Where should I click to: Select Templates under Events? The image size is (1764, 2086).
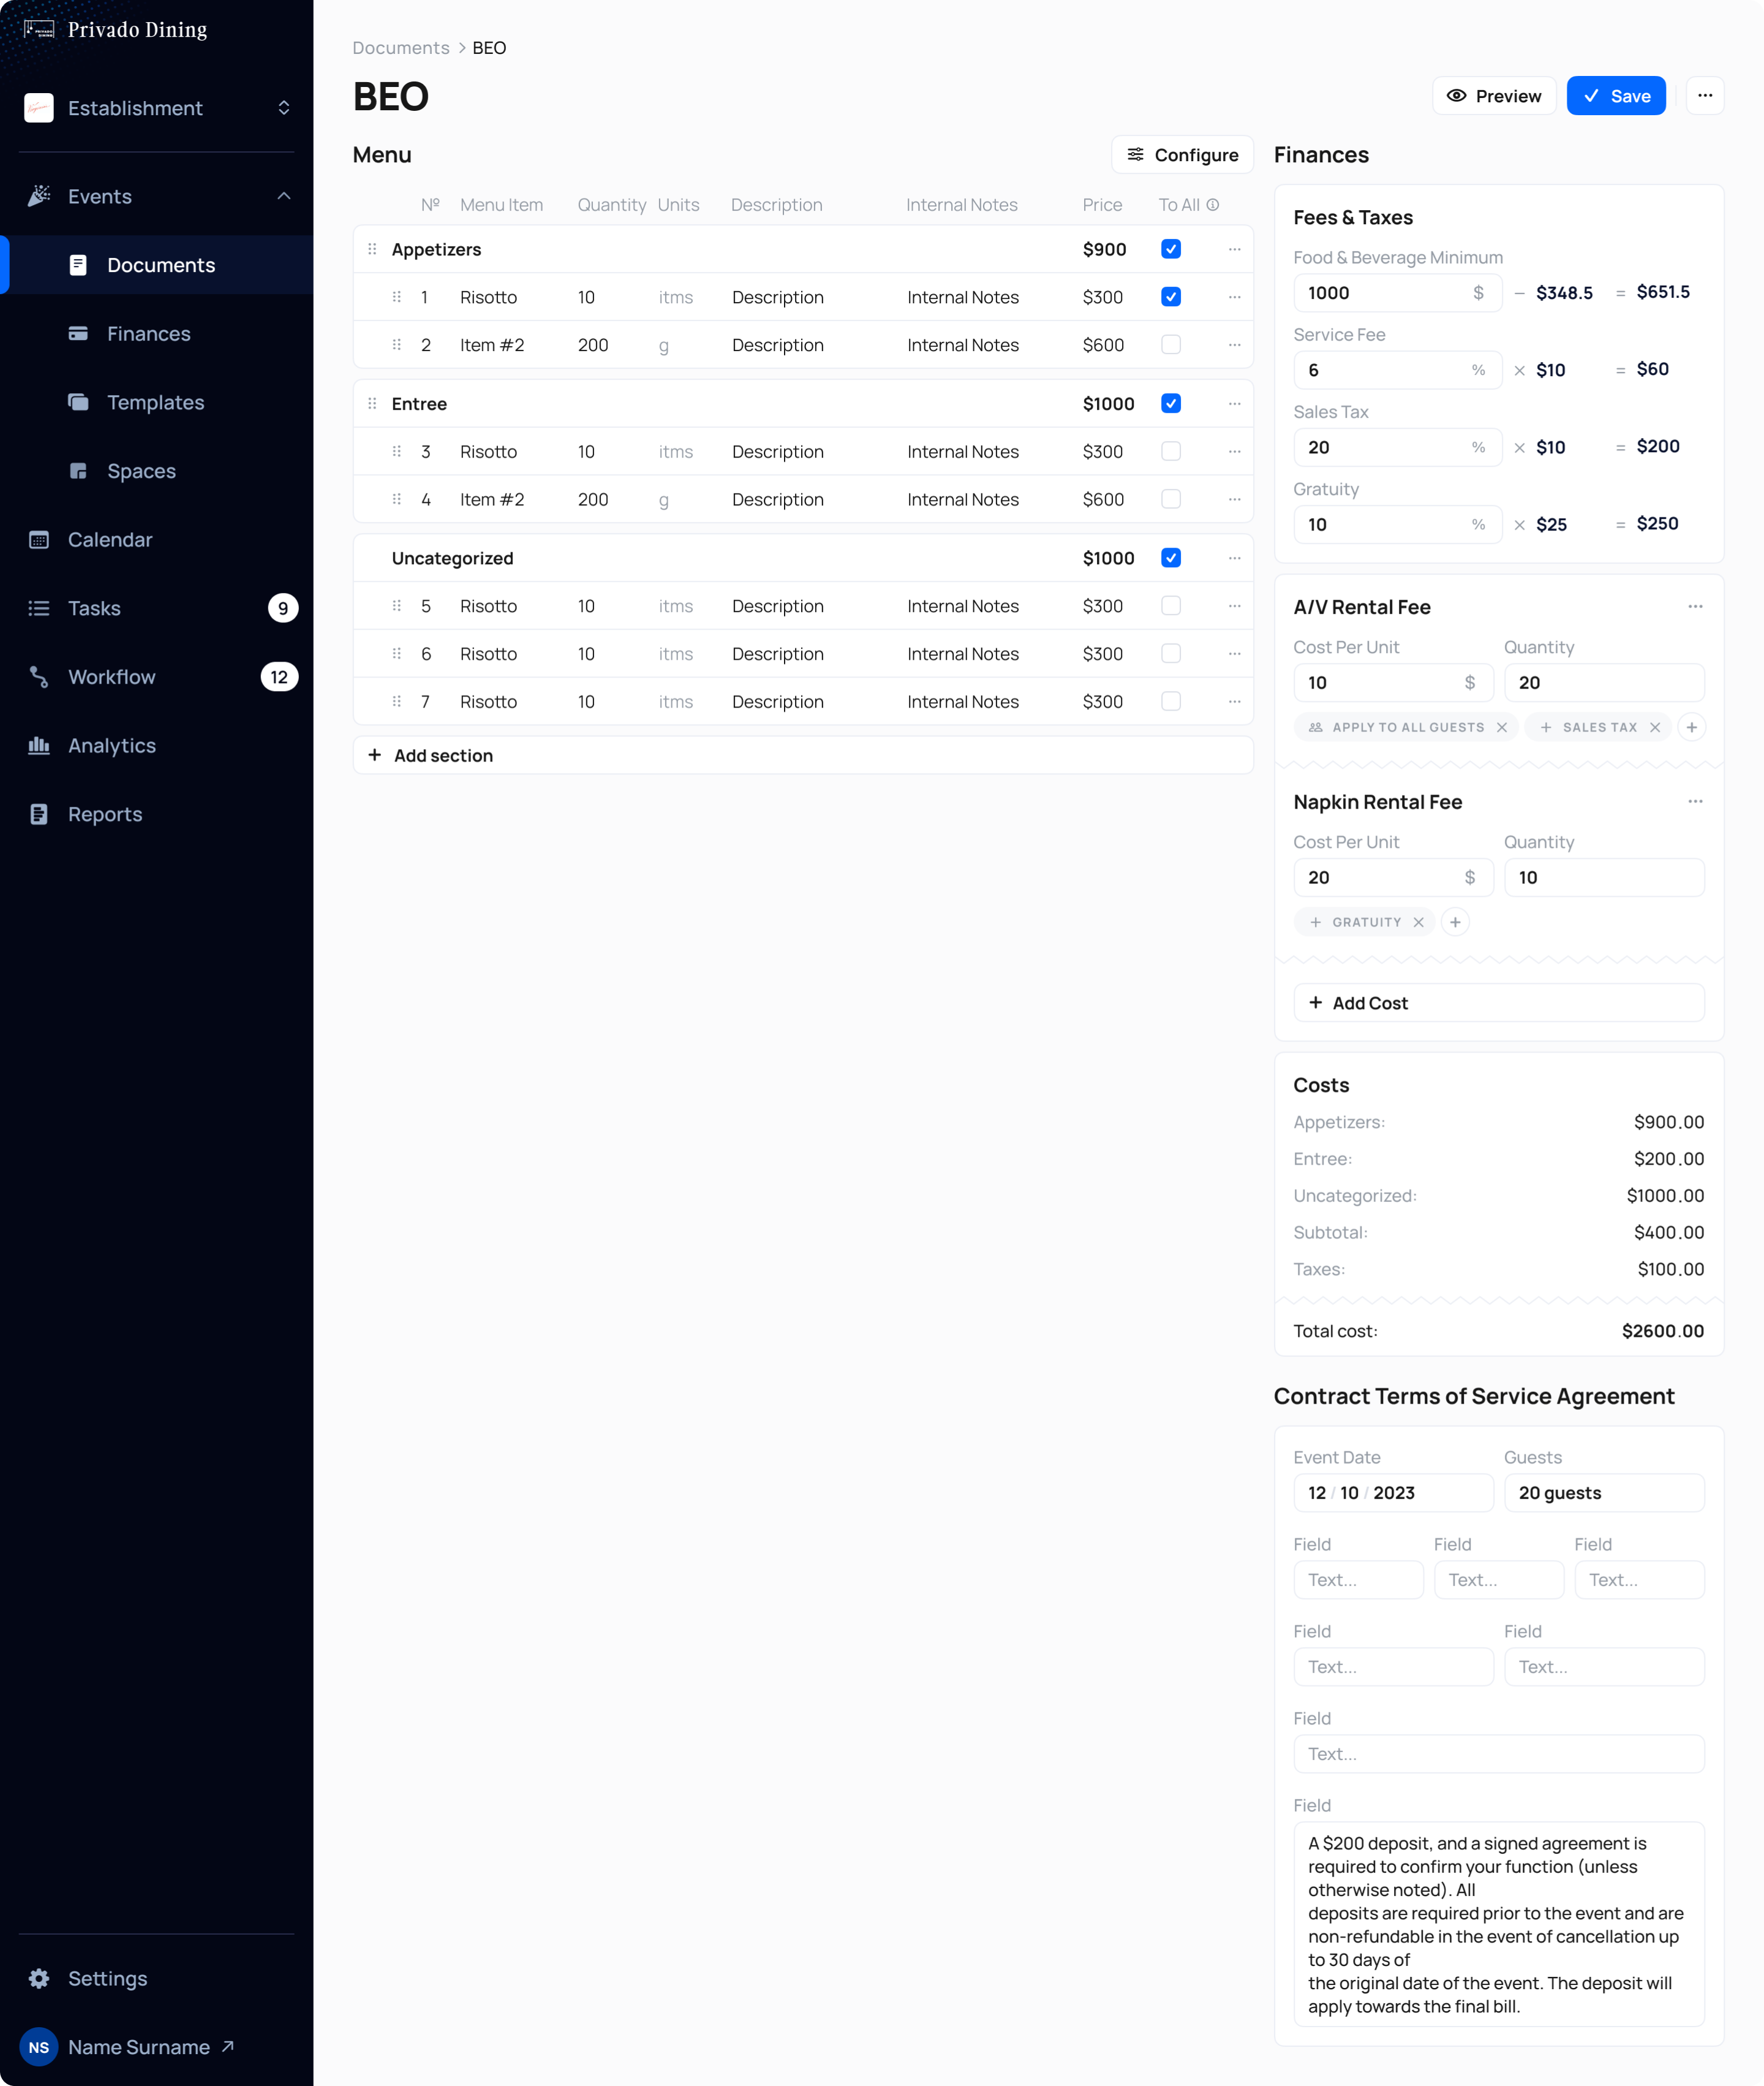pos(156,402)
